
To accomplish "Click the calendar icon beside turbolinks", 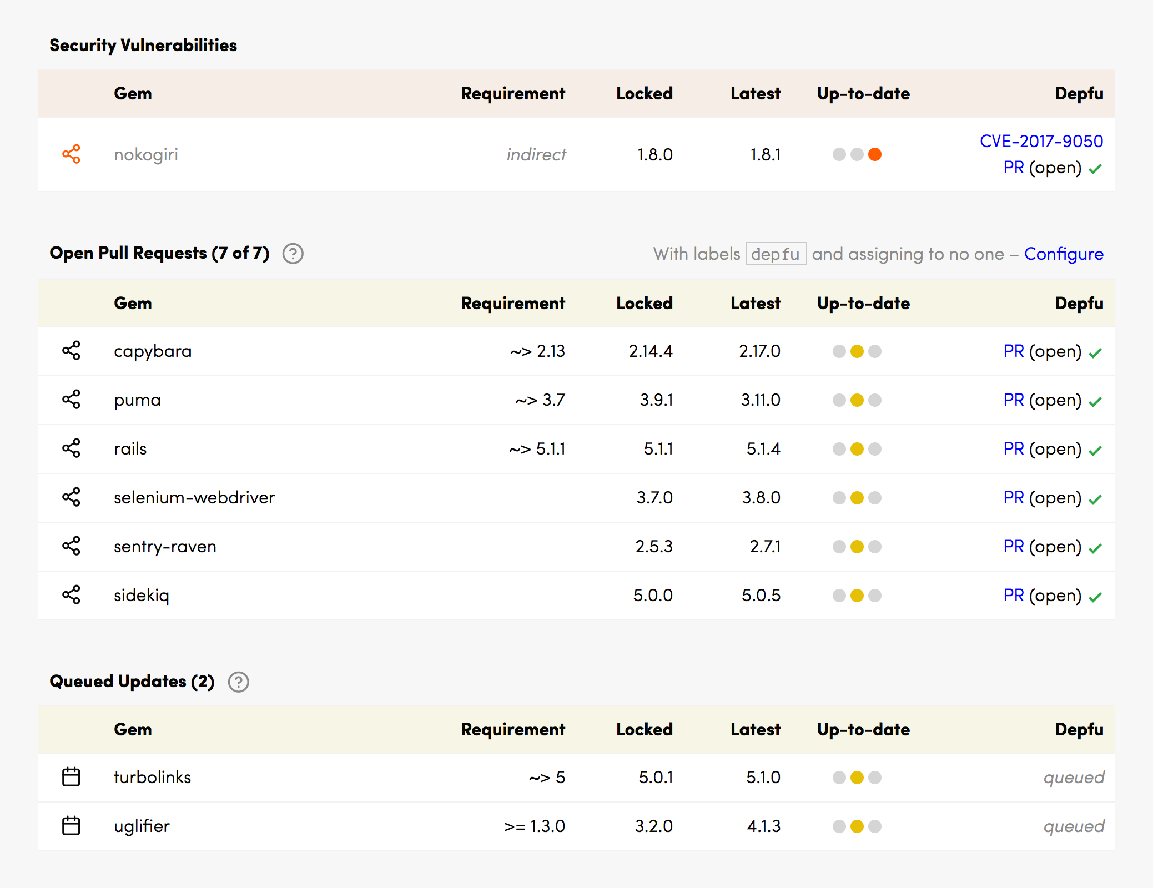I will pyautogui.click(x=71, y=777).
